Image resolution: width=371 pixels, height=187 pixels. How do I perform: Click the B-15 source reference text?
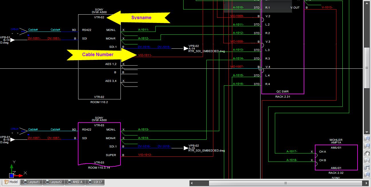click(7, 140)
